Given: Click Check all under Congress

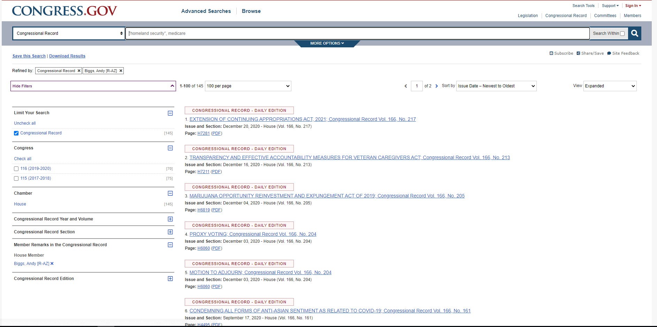Looking at the screenshot, I should [23, 159].
